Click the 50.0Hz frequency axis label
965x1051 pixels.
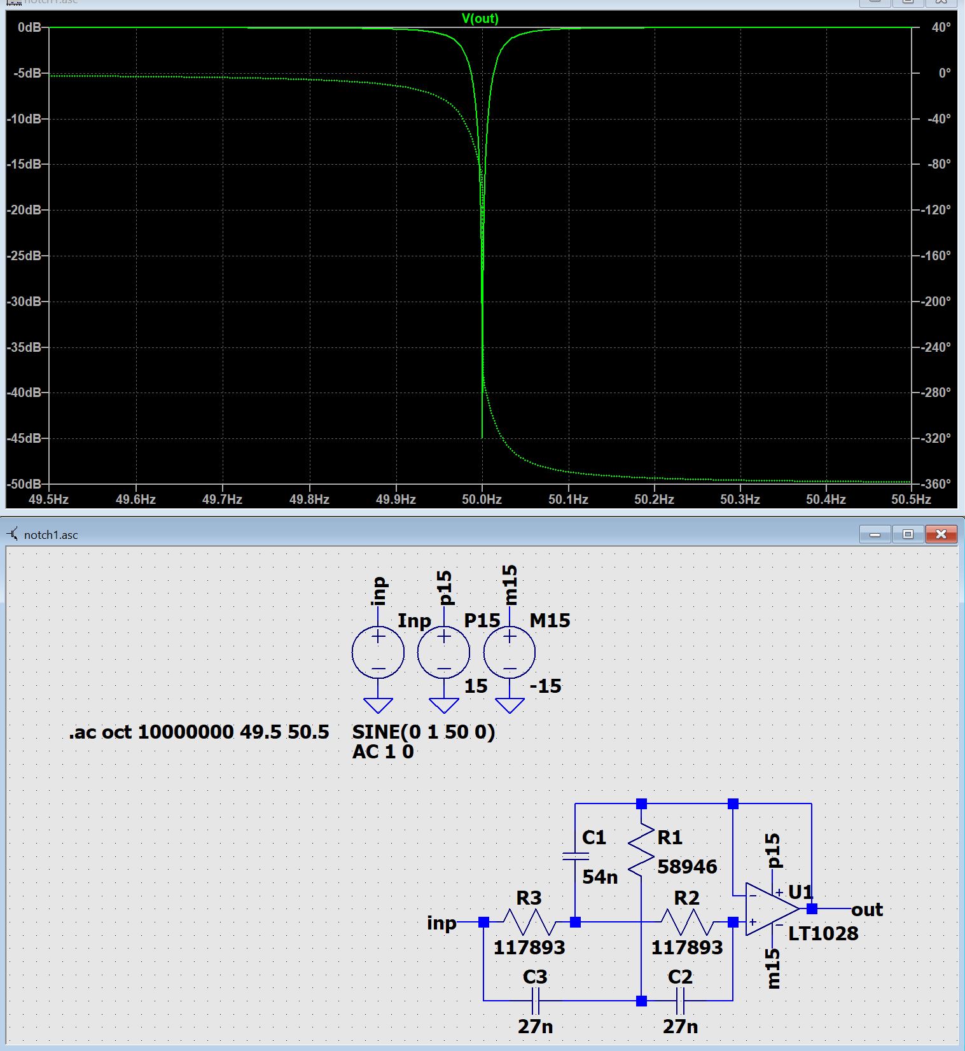(x=482, y=499)
